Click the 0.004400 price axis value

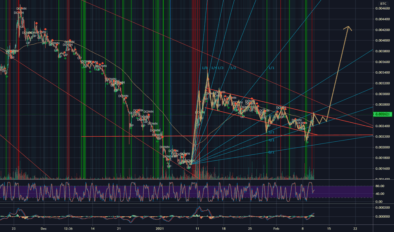point(383,19)
